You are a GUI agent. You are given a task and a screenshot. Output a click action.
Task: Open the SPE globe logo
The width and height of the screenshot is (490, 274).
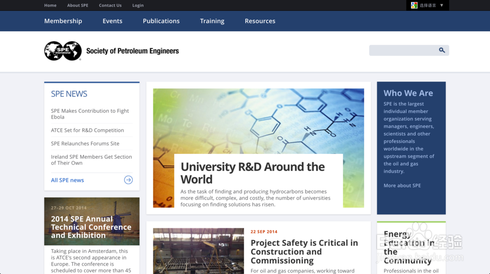(63, 50)
